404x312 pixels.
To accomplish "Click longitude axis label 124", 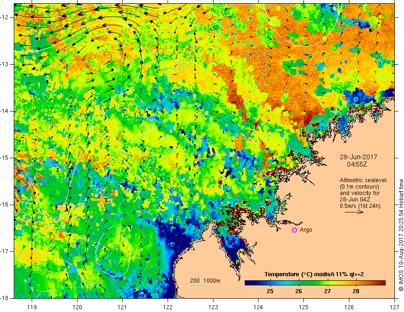I will [258, 307].
